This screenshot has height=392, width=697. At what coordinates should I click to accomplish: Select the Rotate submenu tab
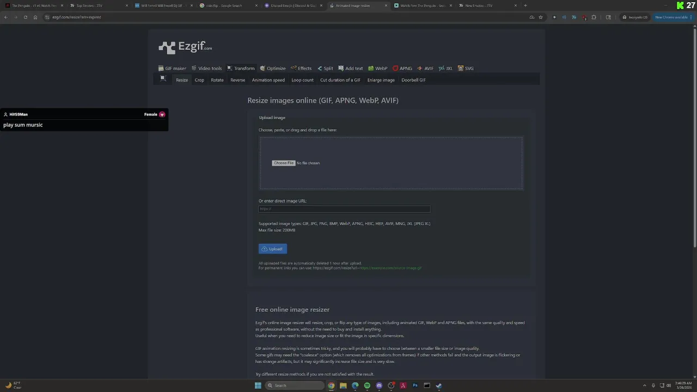[217, 80]
